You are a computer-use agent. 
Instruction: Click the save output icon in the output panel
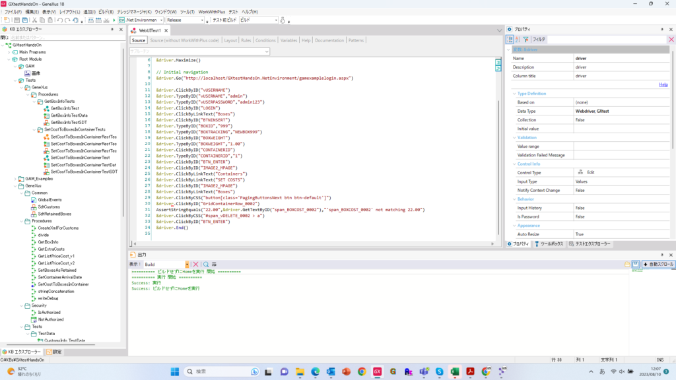pos(636,264)
